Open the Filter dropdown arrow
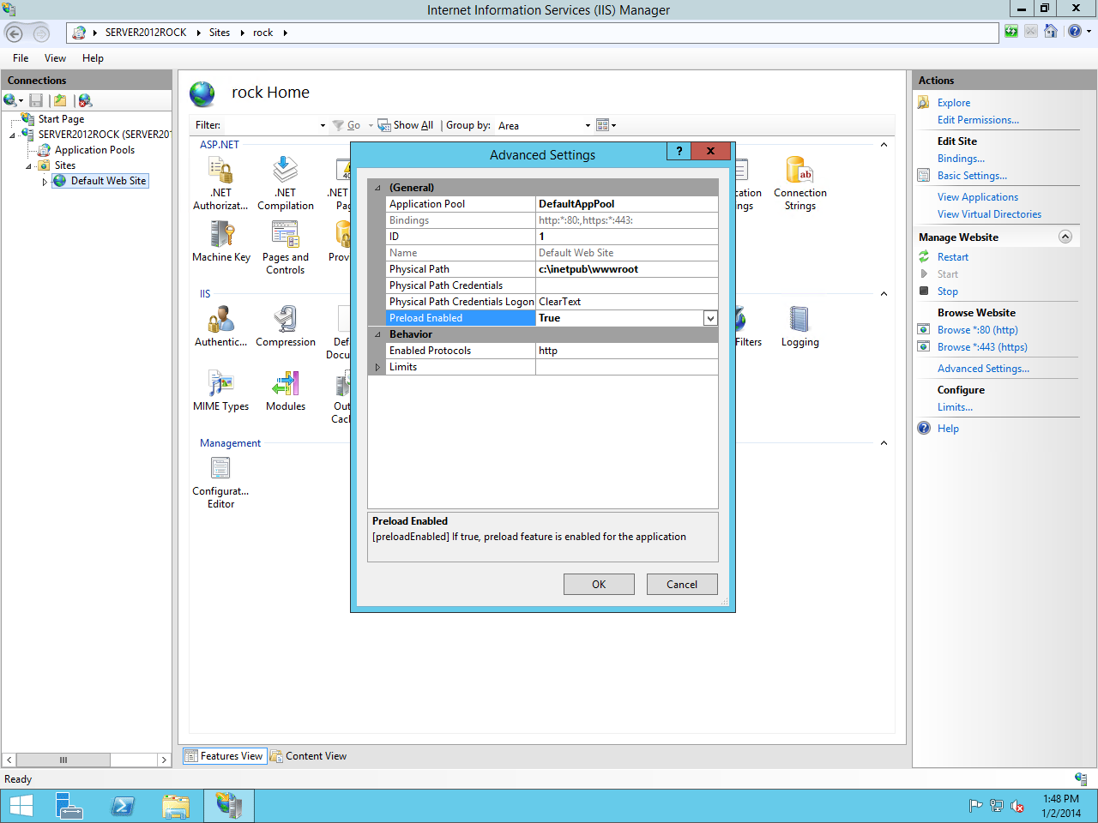1098x823 pixels. click(x=323, y=125)
